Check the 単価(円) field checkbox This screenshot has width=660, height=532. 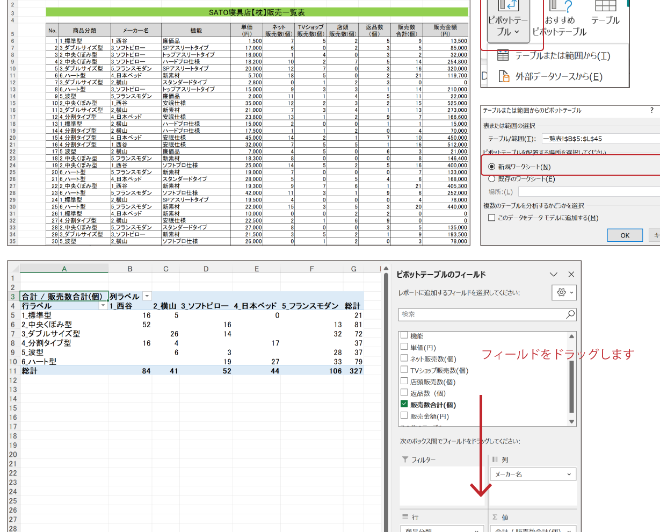click(x=404, y=347)
